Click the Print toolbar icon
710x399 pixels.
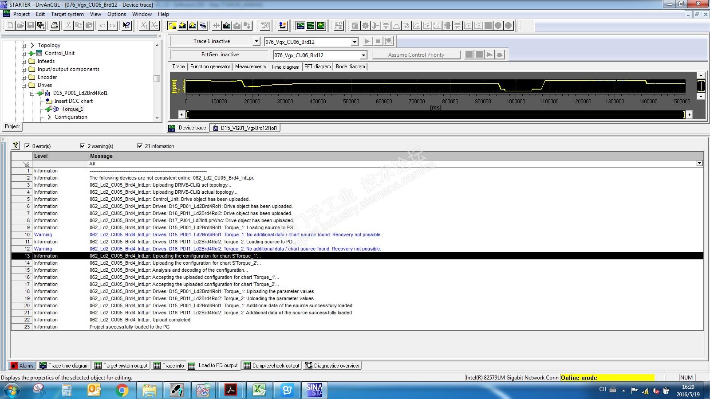click(55, 26)
